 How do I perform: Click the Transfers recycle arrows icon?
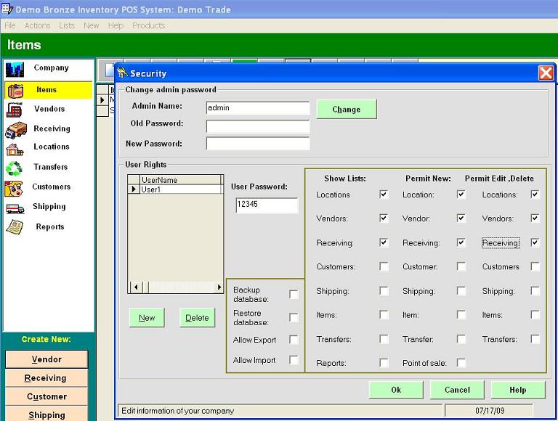15,168
